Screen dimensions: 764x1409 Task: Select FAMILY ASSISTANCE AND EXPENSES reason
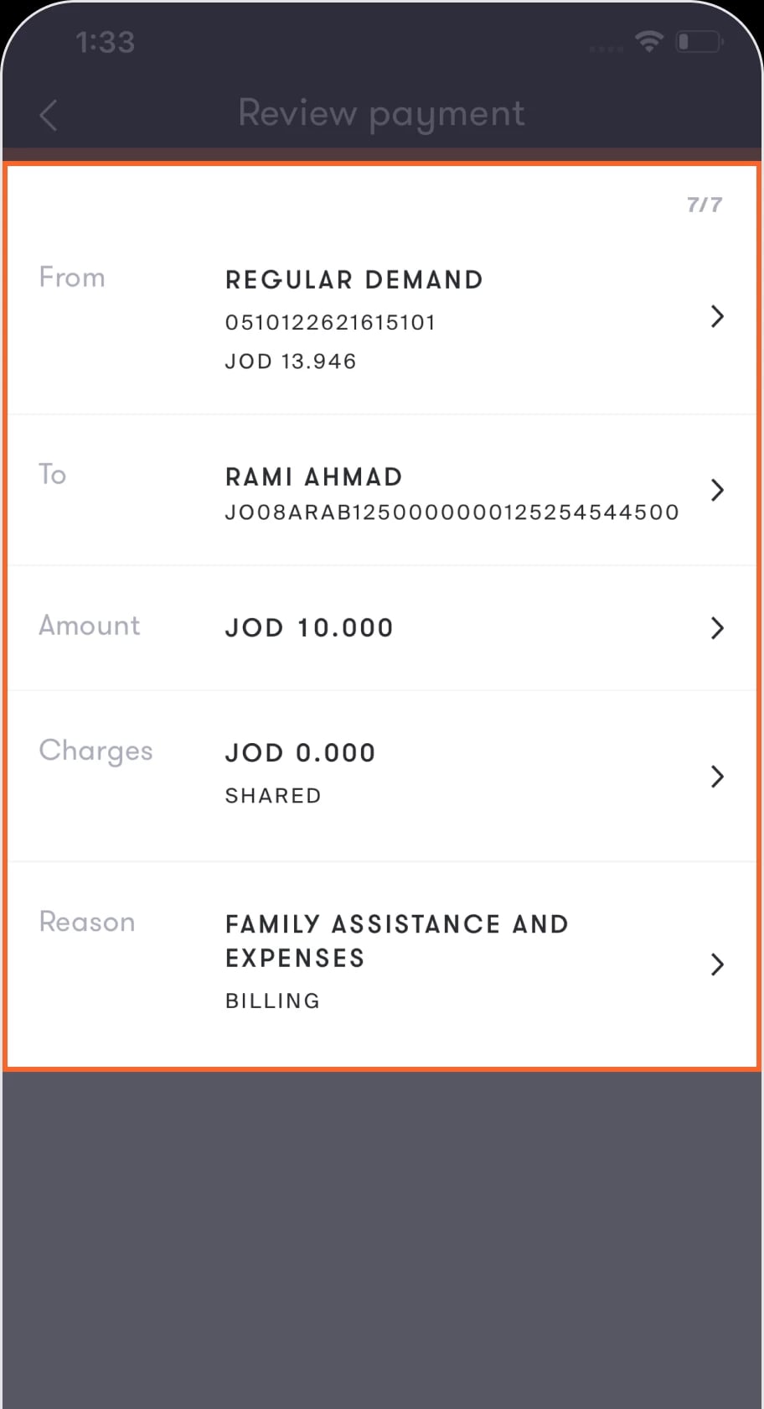click(397, 941)
